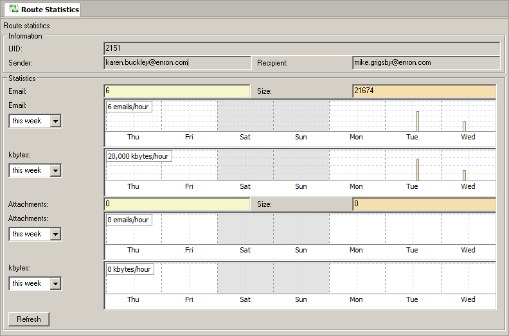
Task: Click the Email Size field showing 21674
Action: click(x=424, y=91)
